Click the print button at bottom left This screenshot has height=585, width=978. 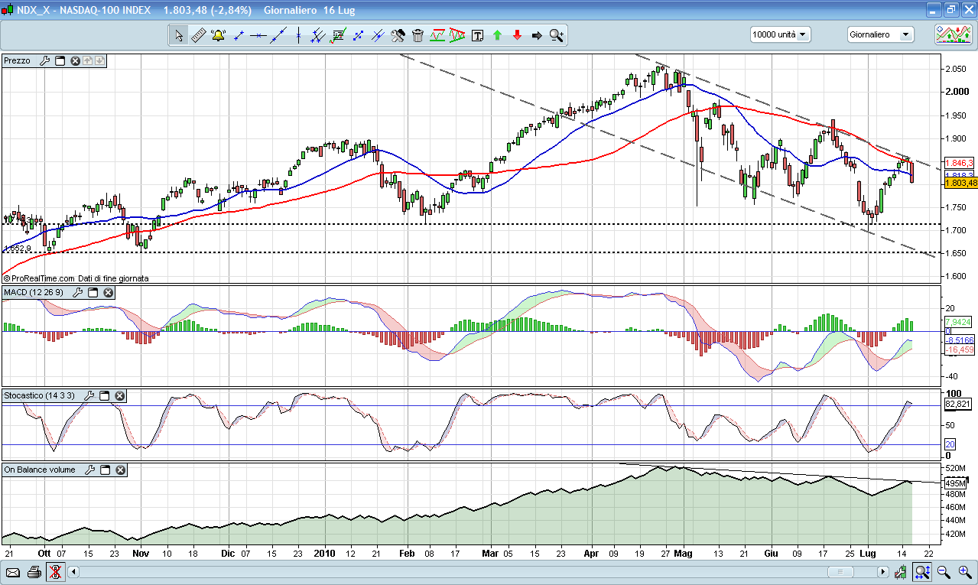tap(34, 571)
